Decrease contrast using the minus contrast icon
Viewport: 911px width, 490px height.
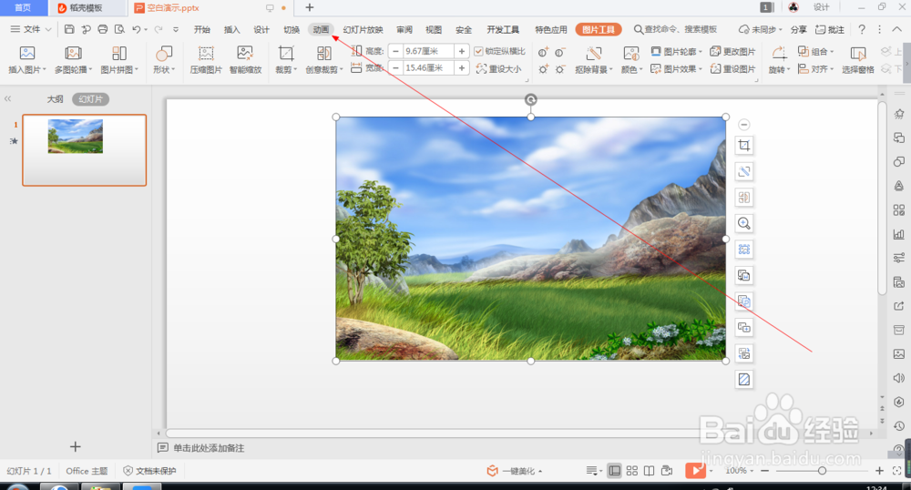click(559, 52)
